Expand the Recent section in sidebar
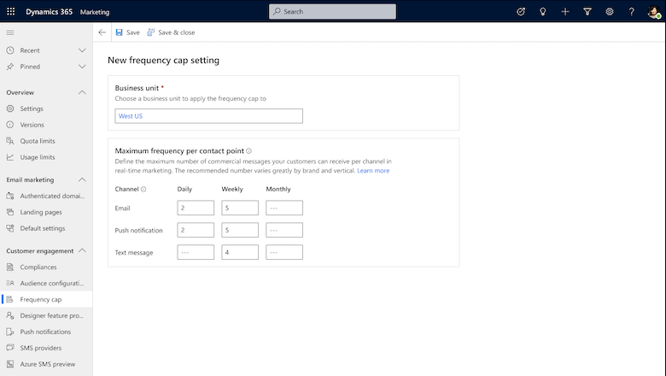 [82, 50]
